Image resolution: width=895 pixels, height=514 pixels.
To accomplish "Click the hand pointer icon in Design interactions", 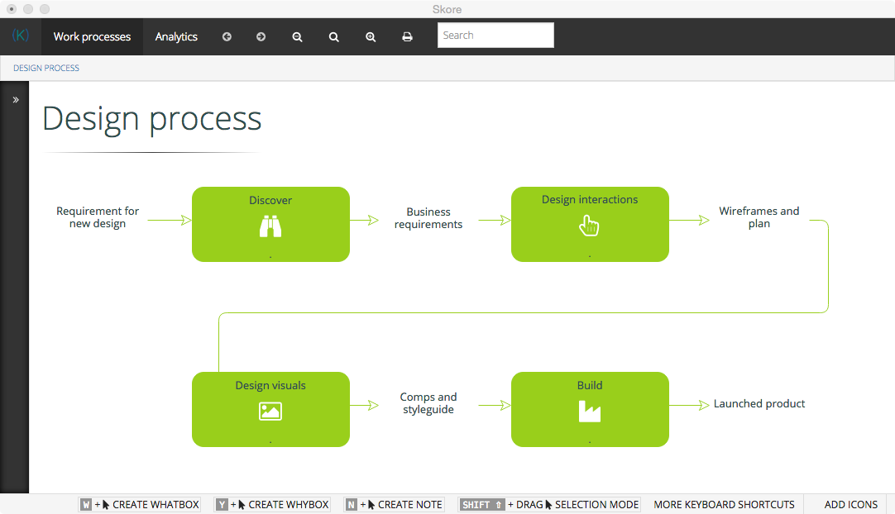I will pos(589,226).
